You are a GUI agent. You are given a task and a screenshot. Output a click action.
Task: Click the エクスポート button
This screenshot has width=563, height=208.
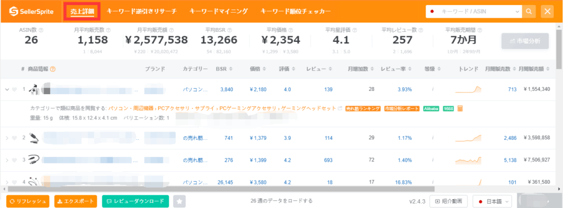(76, 201)
